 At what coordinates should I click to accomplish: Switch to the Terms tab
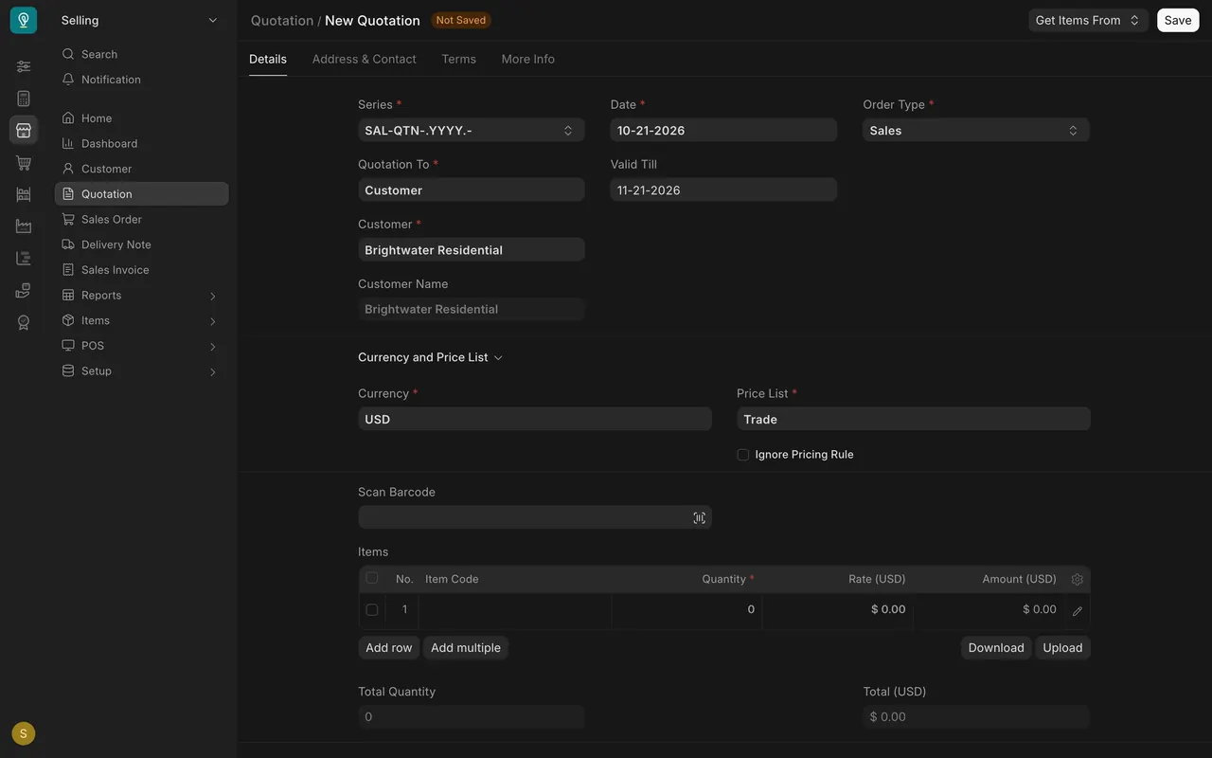tap(458, 59)
